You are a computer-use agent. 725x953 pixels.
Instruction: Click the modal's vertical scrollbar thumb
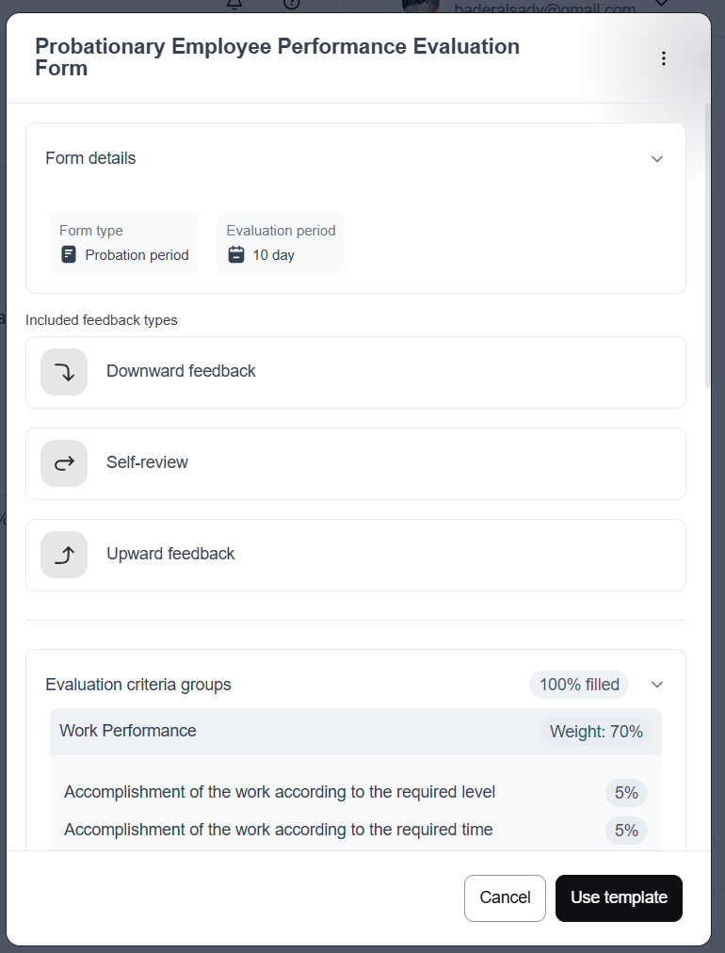pos(708,245)
